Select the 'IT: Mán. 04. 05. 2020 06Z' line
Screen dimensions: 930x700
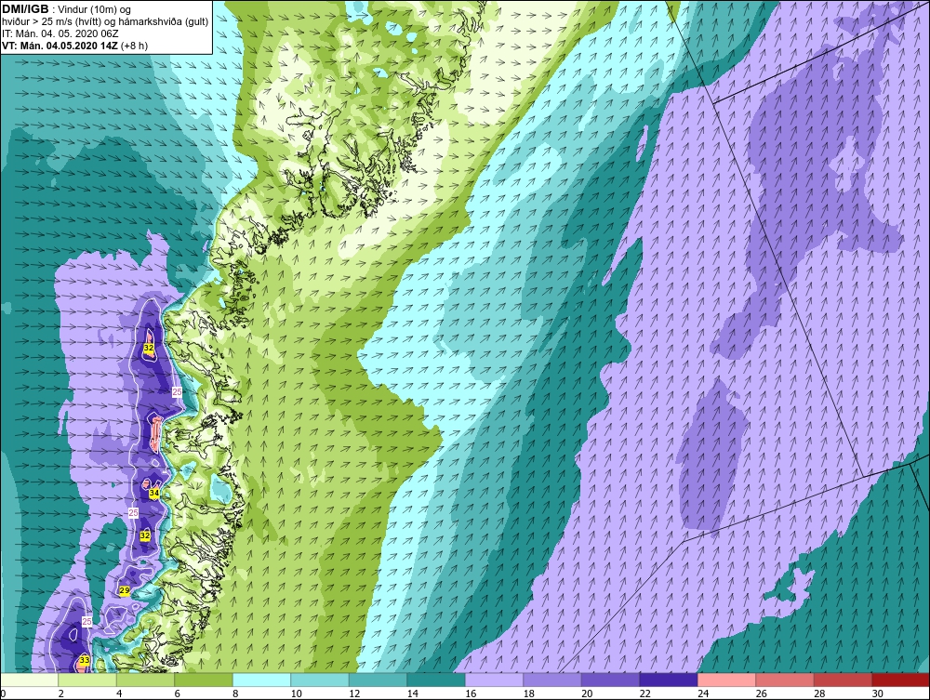[60, 33]
